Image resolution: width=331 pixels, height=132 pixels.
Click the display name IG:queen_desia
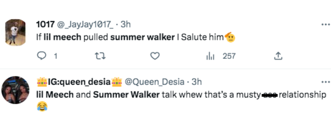coord(79,82)
